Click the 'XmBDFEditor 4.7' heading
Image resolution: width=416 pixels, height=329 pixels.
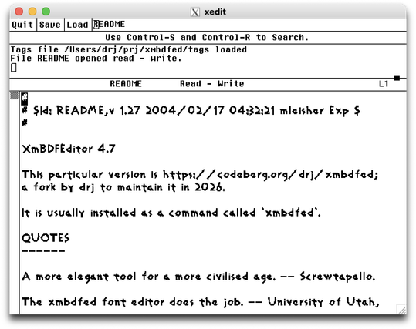coord(69,149)
